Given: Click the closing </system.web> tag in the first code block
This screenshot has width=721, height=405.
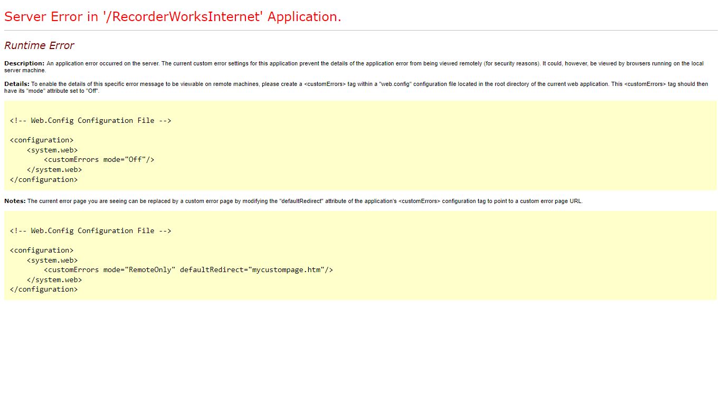Looking at the screenshot, I should click(x=54, y=169).
